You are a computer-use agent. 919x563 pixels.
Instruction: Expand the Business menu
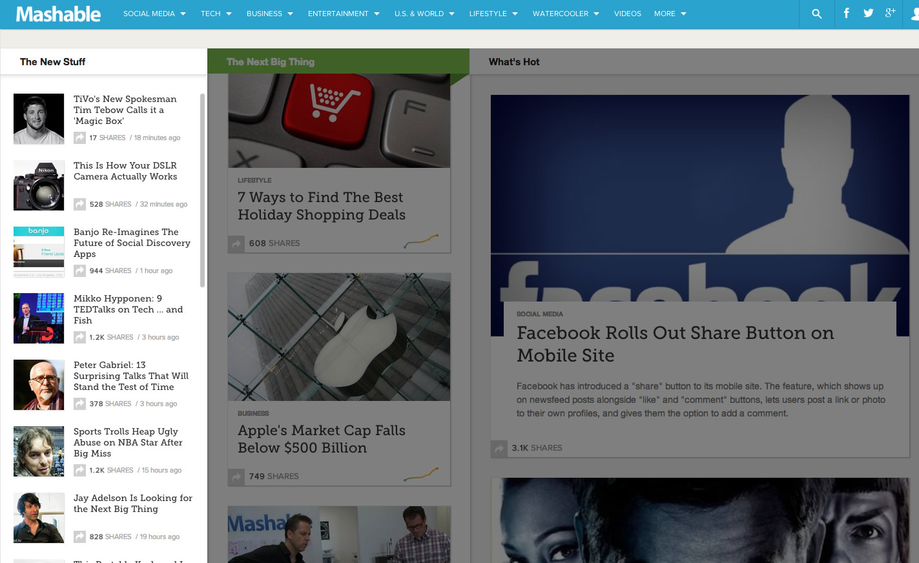coord(270,14)
